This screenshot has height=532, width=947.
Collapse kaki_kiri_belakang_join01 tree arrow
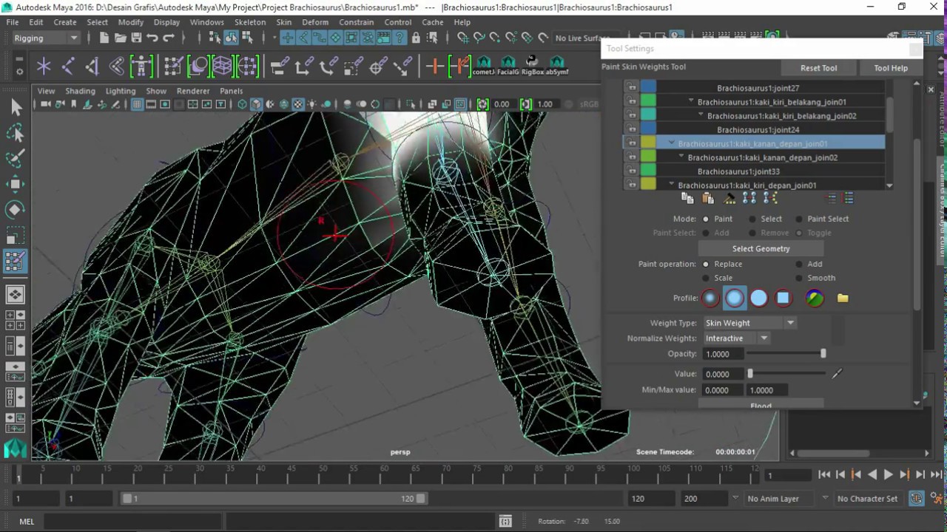click(x=691, y=102)
